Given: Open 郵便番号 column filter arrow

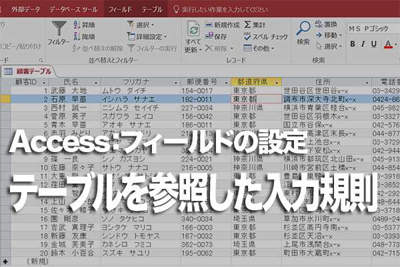Looking at the screenshot, I should coord(226,83).
